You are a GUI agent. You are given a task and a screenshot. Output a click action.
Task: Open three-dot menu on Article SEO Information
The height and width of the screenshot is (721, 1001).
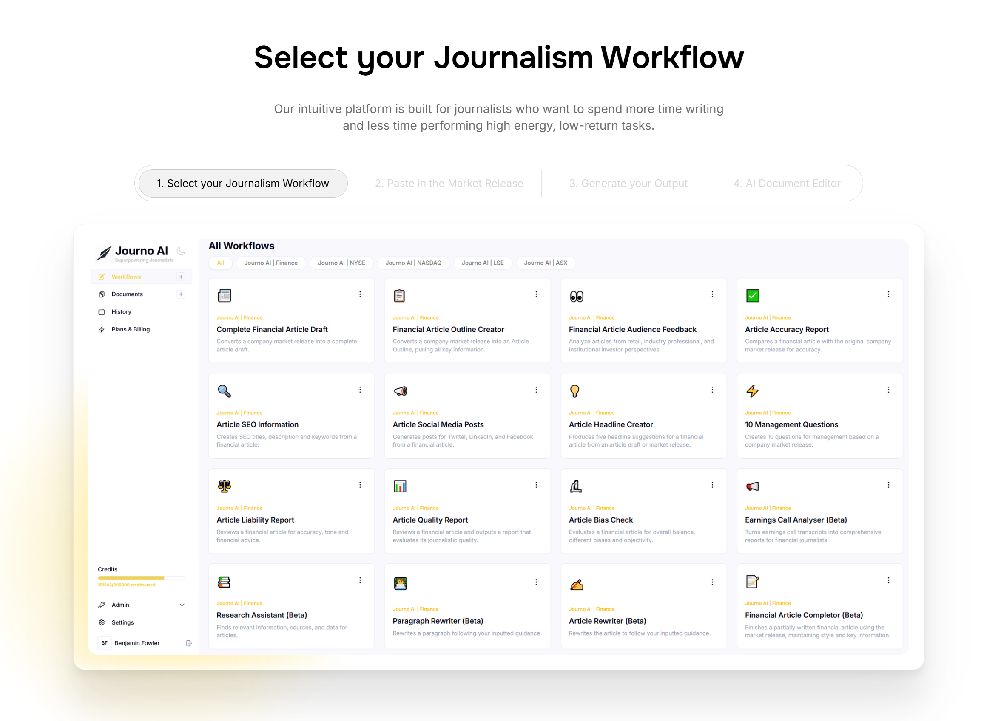[360, 389]
